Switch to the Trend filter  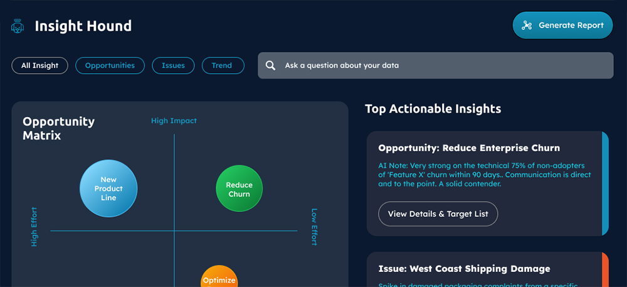point(223,65)
